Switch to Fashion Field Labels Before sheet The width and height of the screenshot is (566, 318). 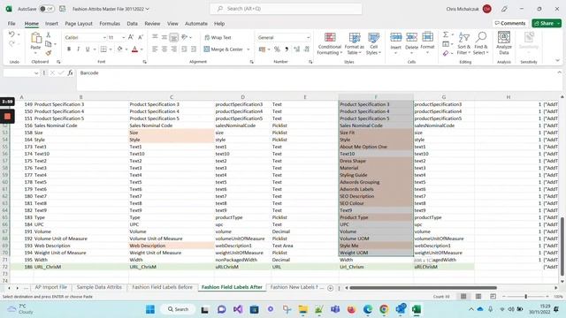(x=163, y=287)
